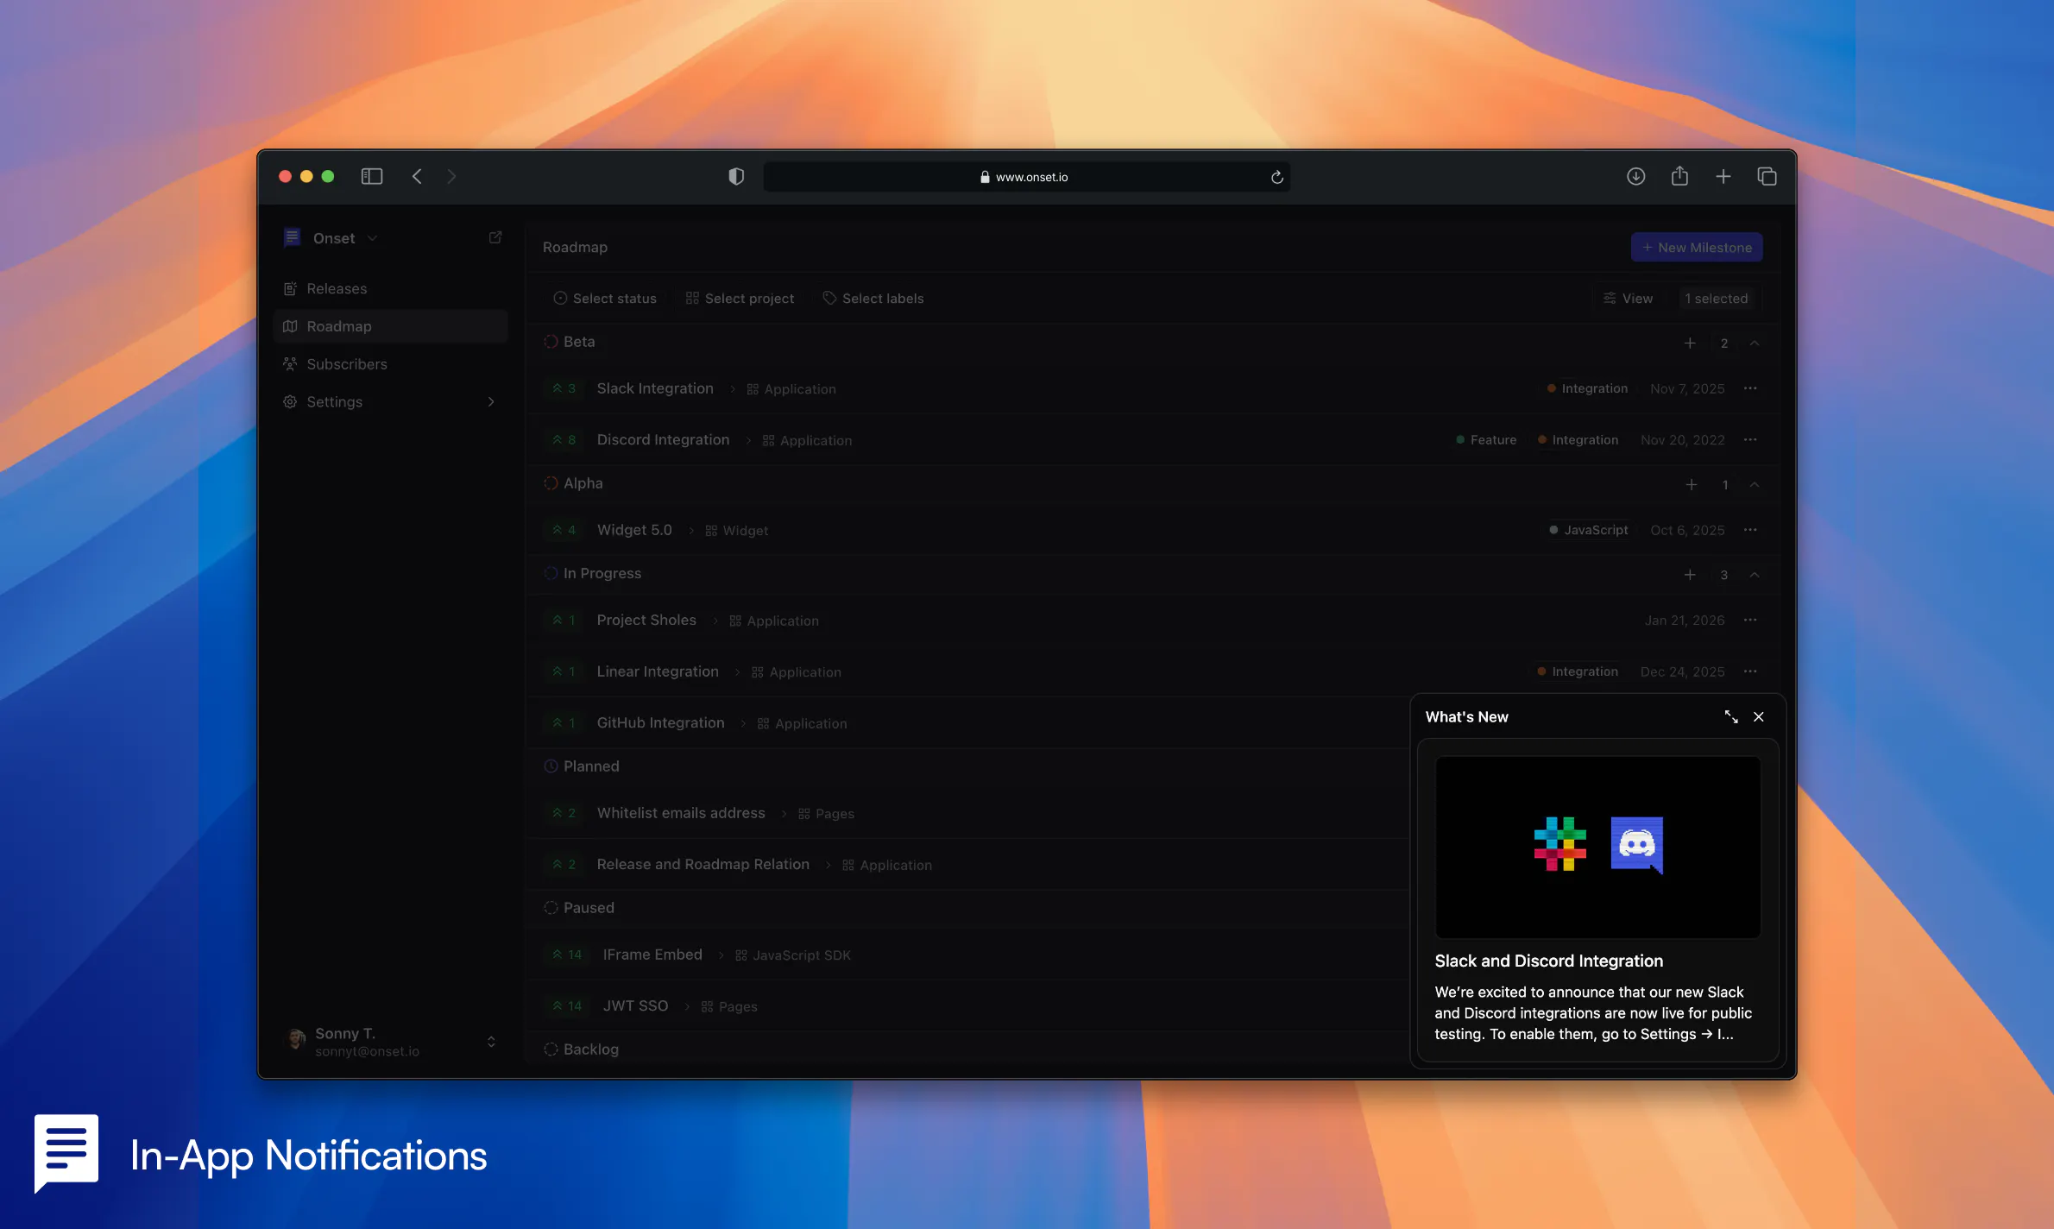The height and width of the screenshot is (1229, 2054).
Task: Collapse the In Progress group
Action: (x=1755, y=575)
